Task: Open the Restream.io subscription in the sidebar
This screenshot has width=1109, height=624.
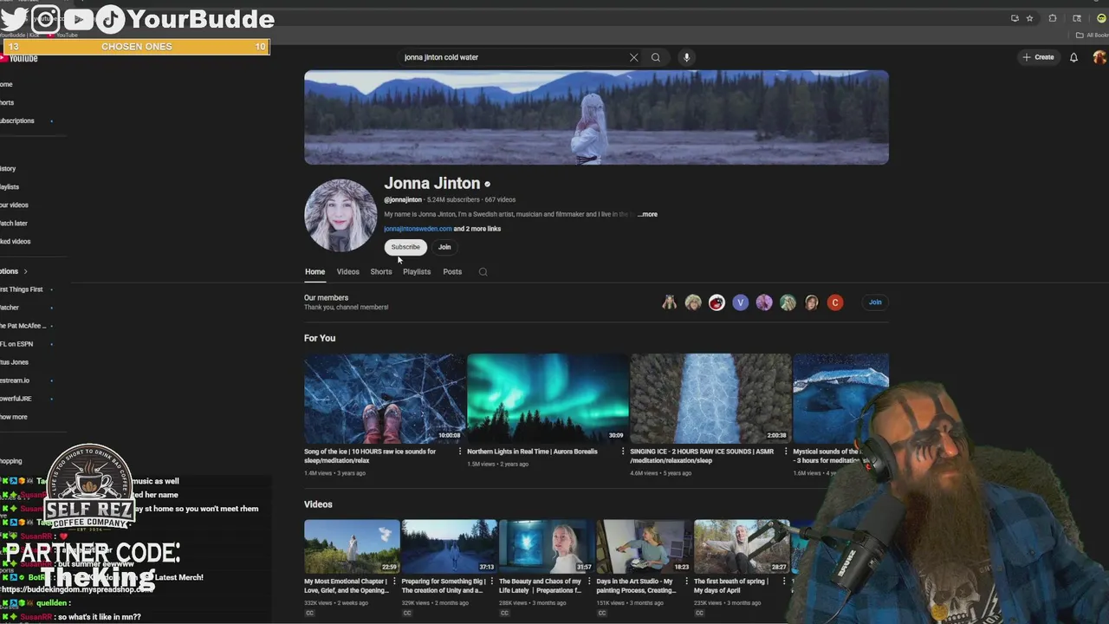Action: (x=16, y=380)
